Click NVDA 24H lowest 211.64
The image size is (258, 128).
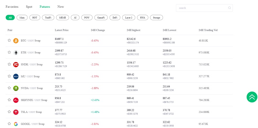[166, 87]
